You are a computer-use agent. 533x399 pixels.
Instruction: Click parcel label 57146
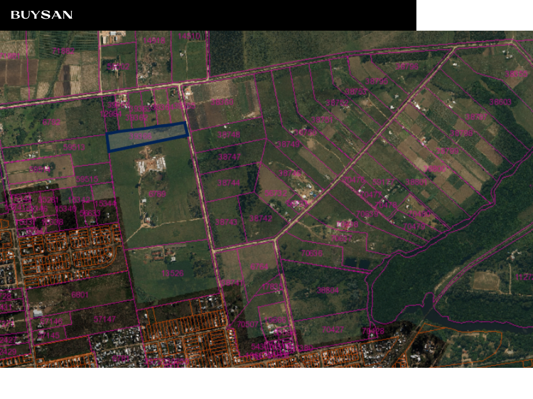tap(52, 321)
